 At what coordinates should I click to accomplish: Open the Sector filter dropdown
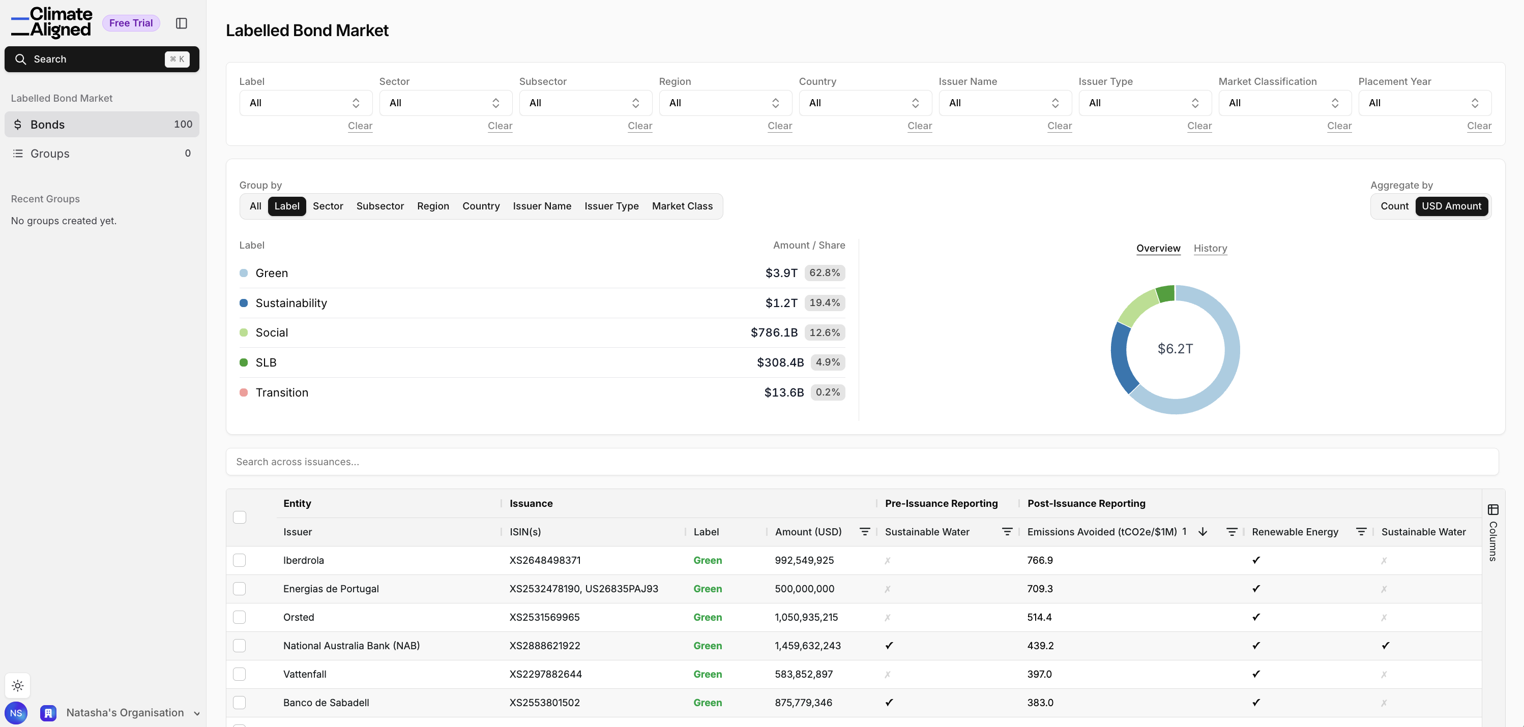click(445, 103)
